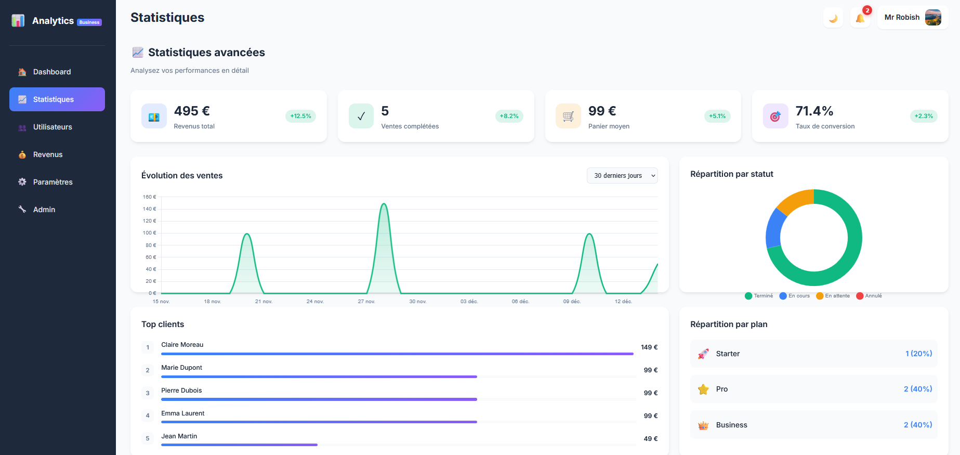Go to Utilisateurs in the sidebar
960x455 pixels.
pyautogui.click(x=52, y=127)
